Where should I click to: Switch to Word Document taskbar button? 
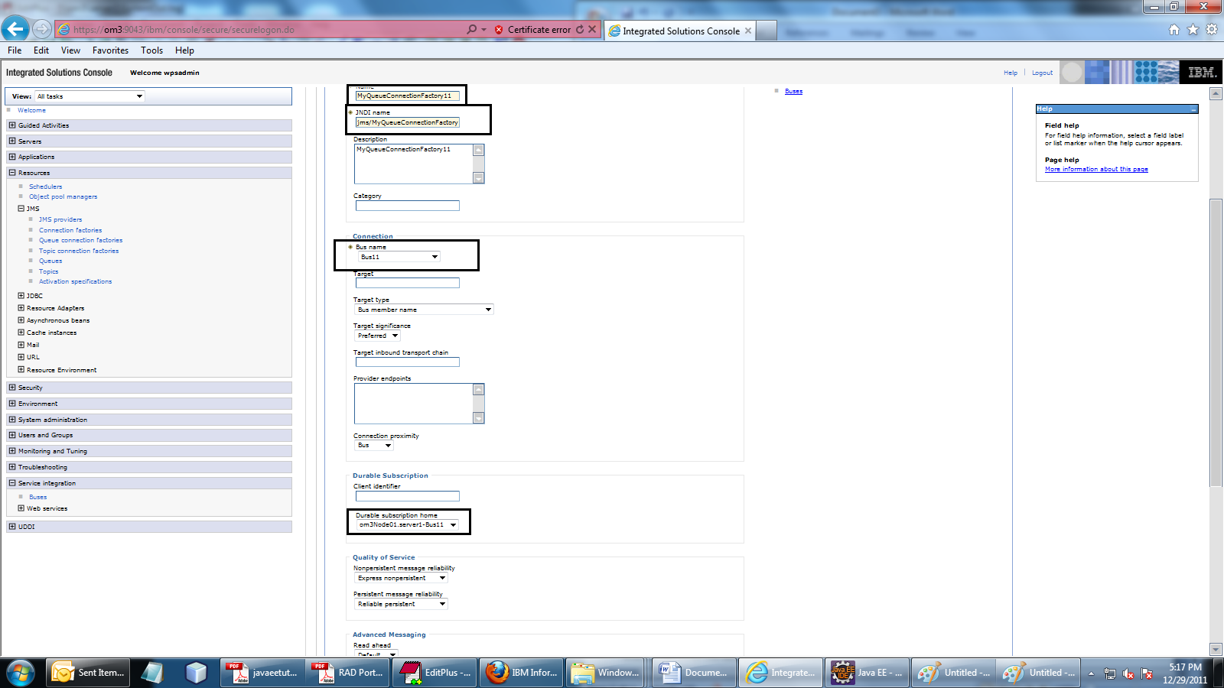tap(695, 673)
